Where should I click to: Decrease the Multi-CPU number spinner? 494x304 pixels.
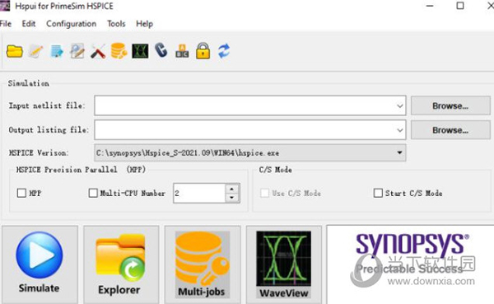(x=232, y=198)
